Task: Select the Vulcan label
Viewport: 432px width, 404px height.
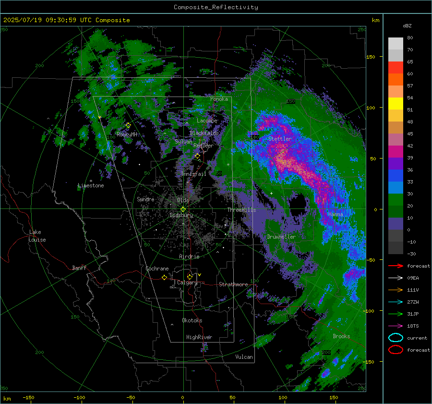Action: point(244,357)
